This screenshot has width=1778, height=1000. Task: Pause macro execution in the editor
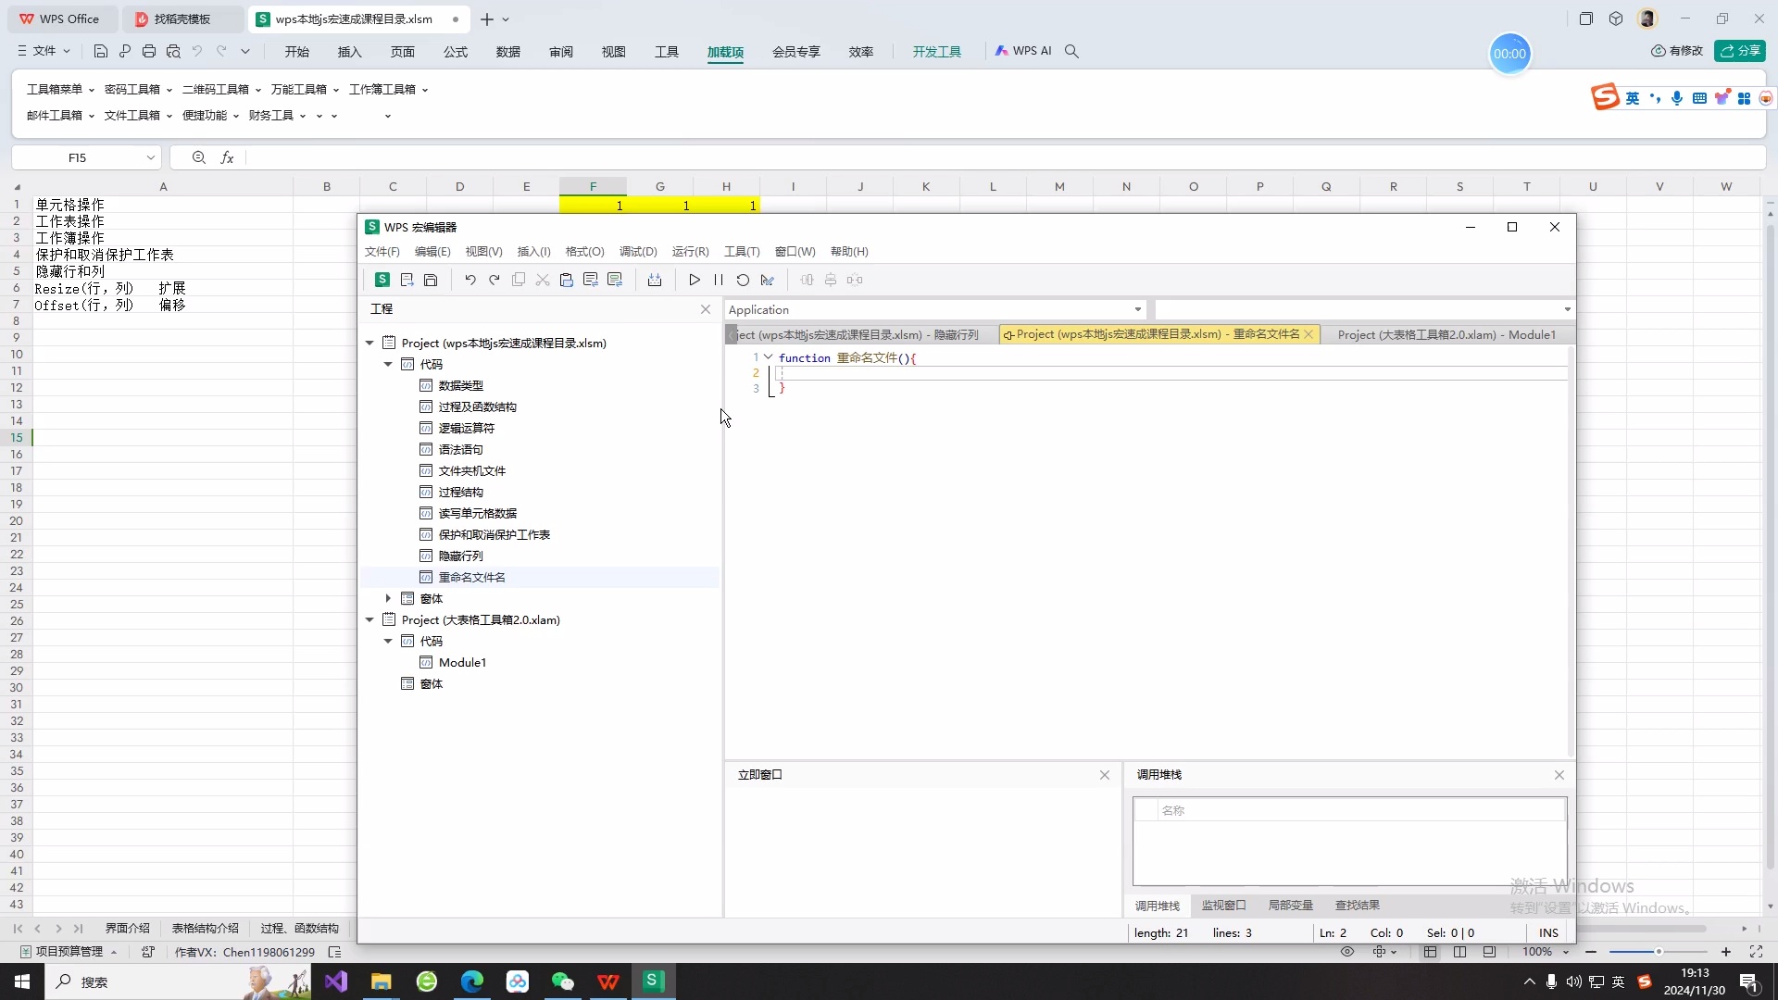718,280
